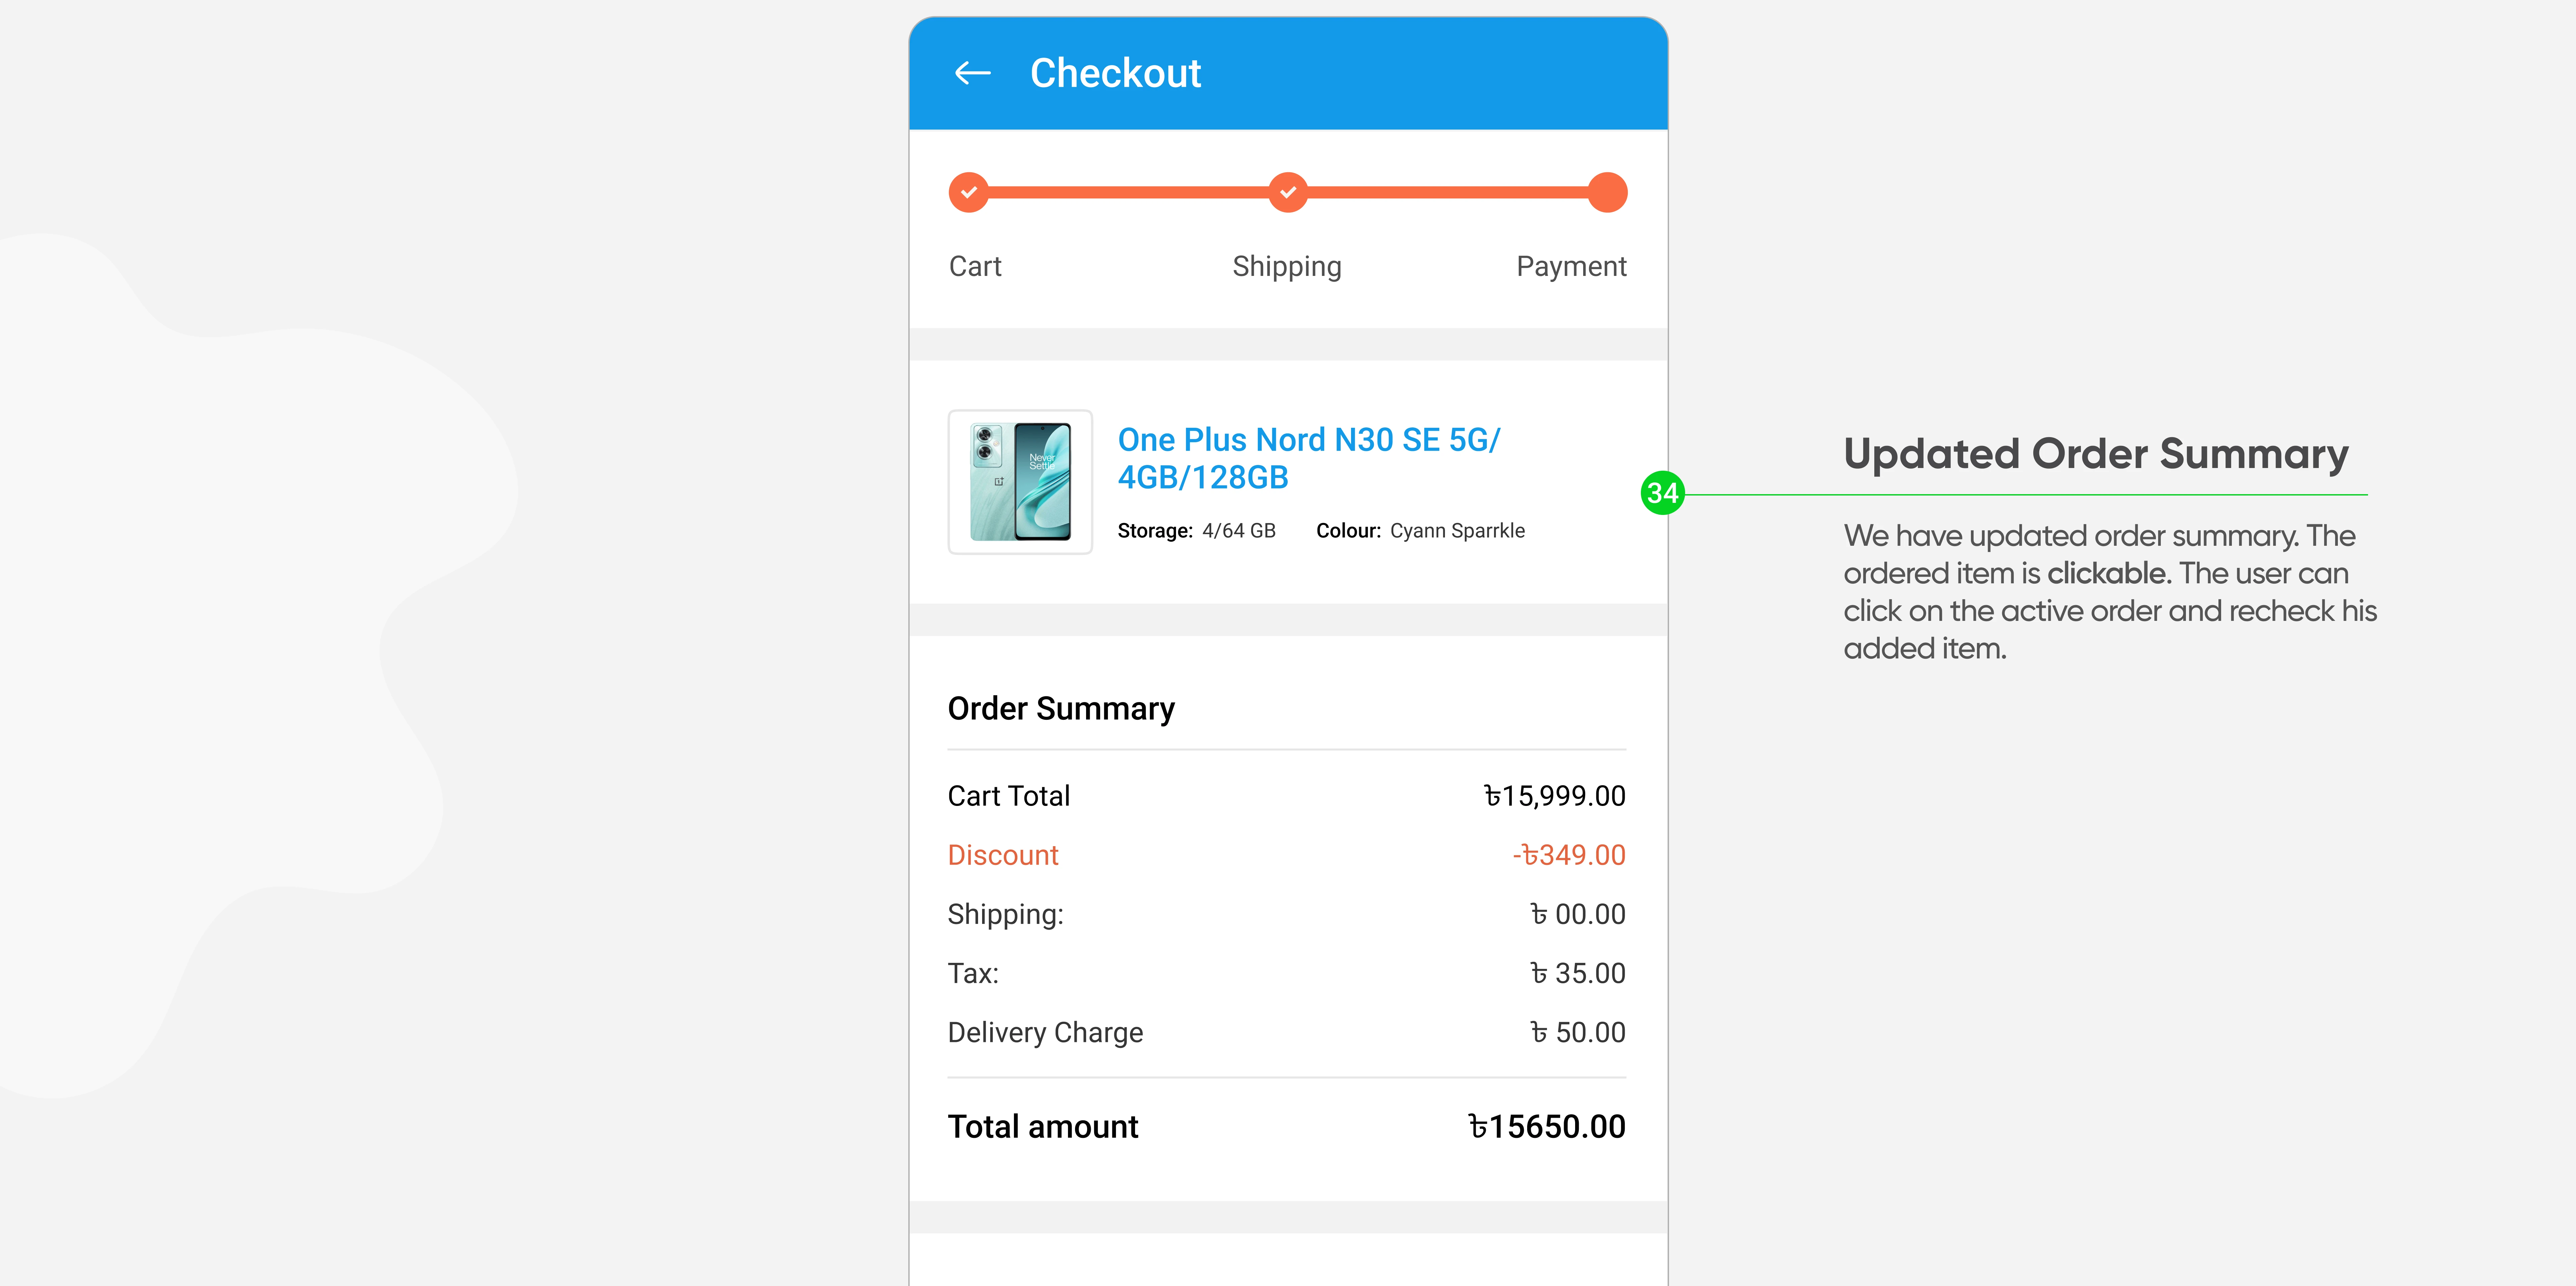Click the discount value -৳349.00

point(1569,855)
